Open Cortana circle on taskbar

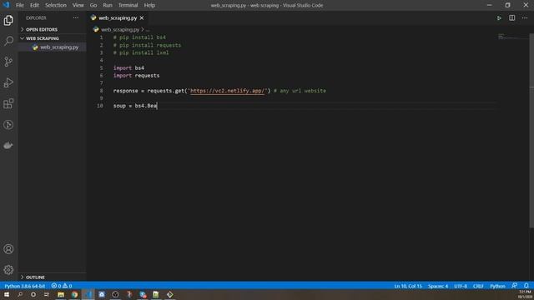tap(33, 294)
